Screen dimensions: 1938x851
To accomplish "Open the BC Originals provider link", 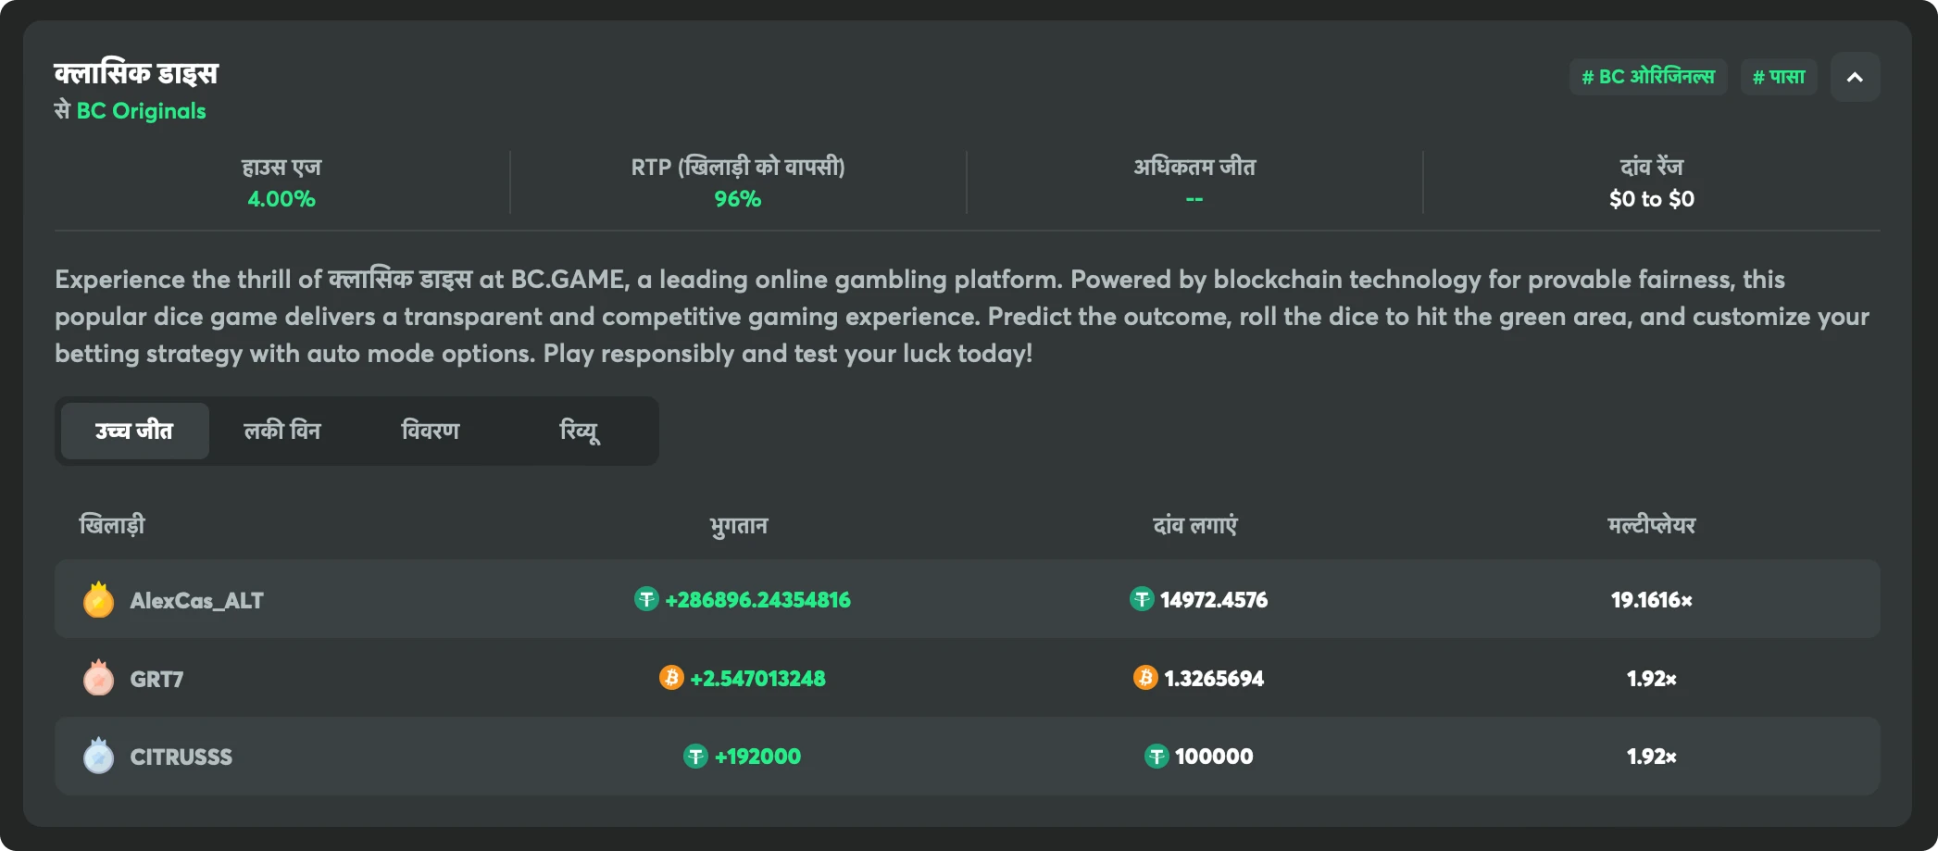I will pyautogui.click(x=141, y=111).
